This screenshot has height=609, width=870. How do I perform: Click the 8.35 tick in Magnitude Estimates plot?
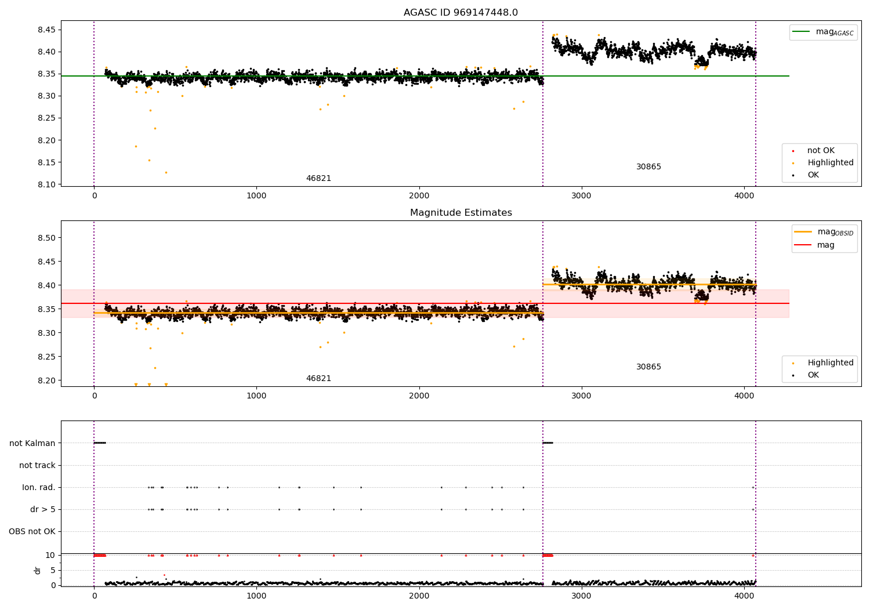click(x=46, y=309)
